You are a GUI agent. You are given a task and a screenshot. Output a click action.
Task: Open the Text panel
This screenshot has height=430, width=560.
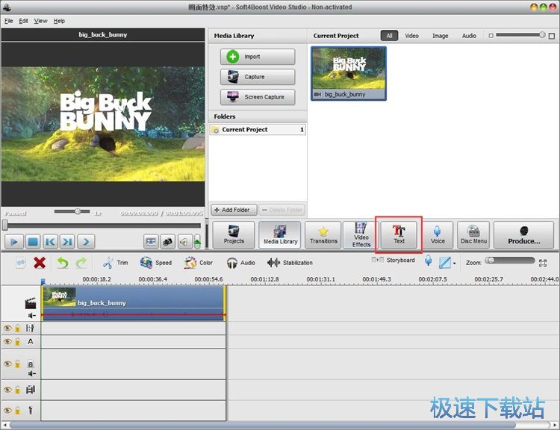399,234
